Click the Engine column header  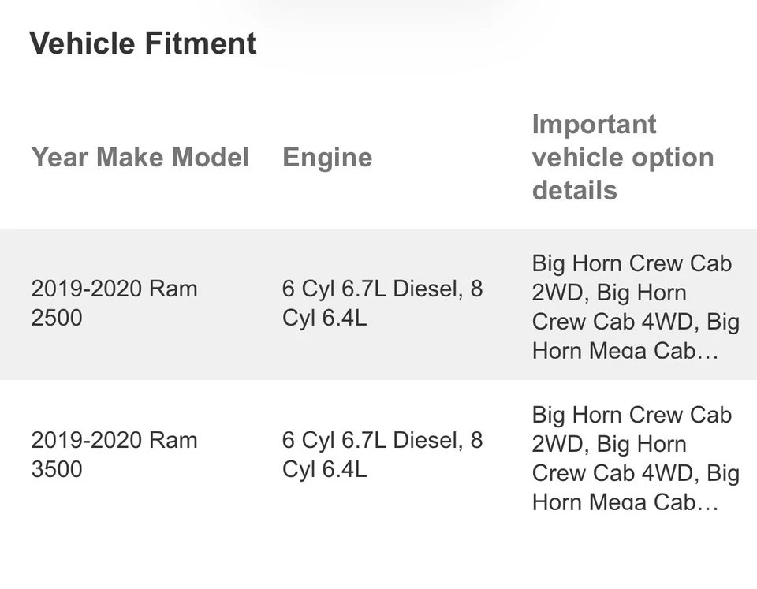pyautogui.click(x=326, y=157)
